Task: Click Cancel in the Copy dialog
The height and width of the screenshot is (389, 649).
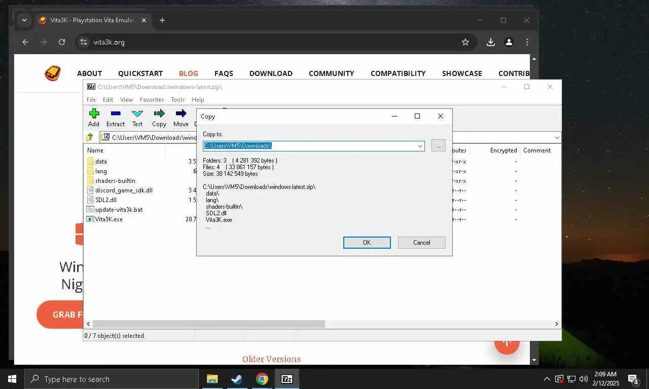Action: [421, 243]
